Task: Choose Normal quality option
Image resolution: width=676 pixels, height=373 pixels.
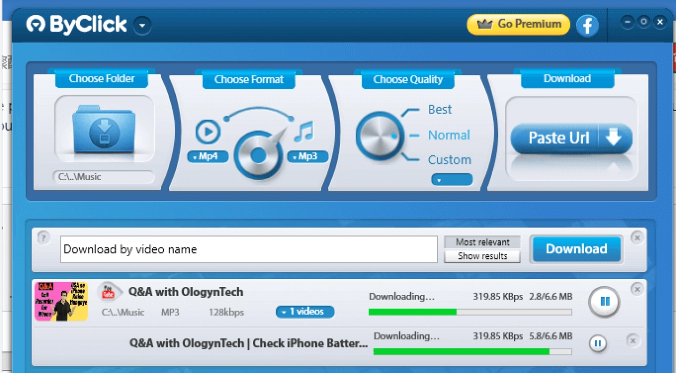Action: tap(449, 135)
